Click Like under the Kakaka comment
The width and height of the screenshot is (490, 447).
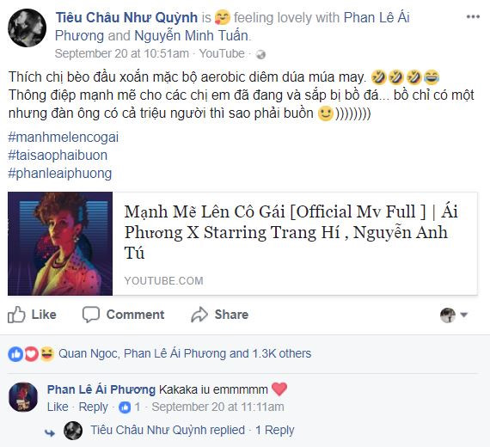58,407
